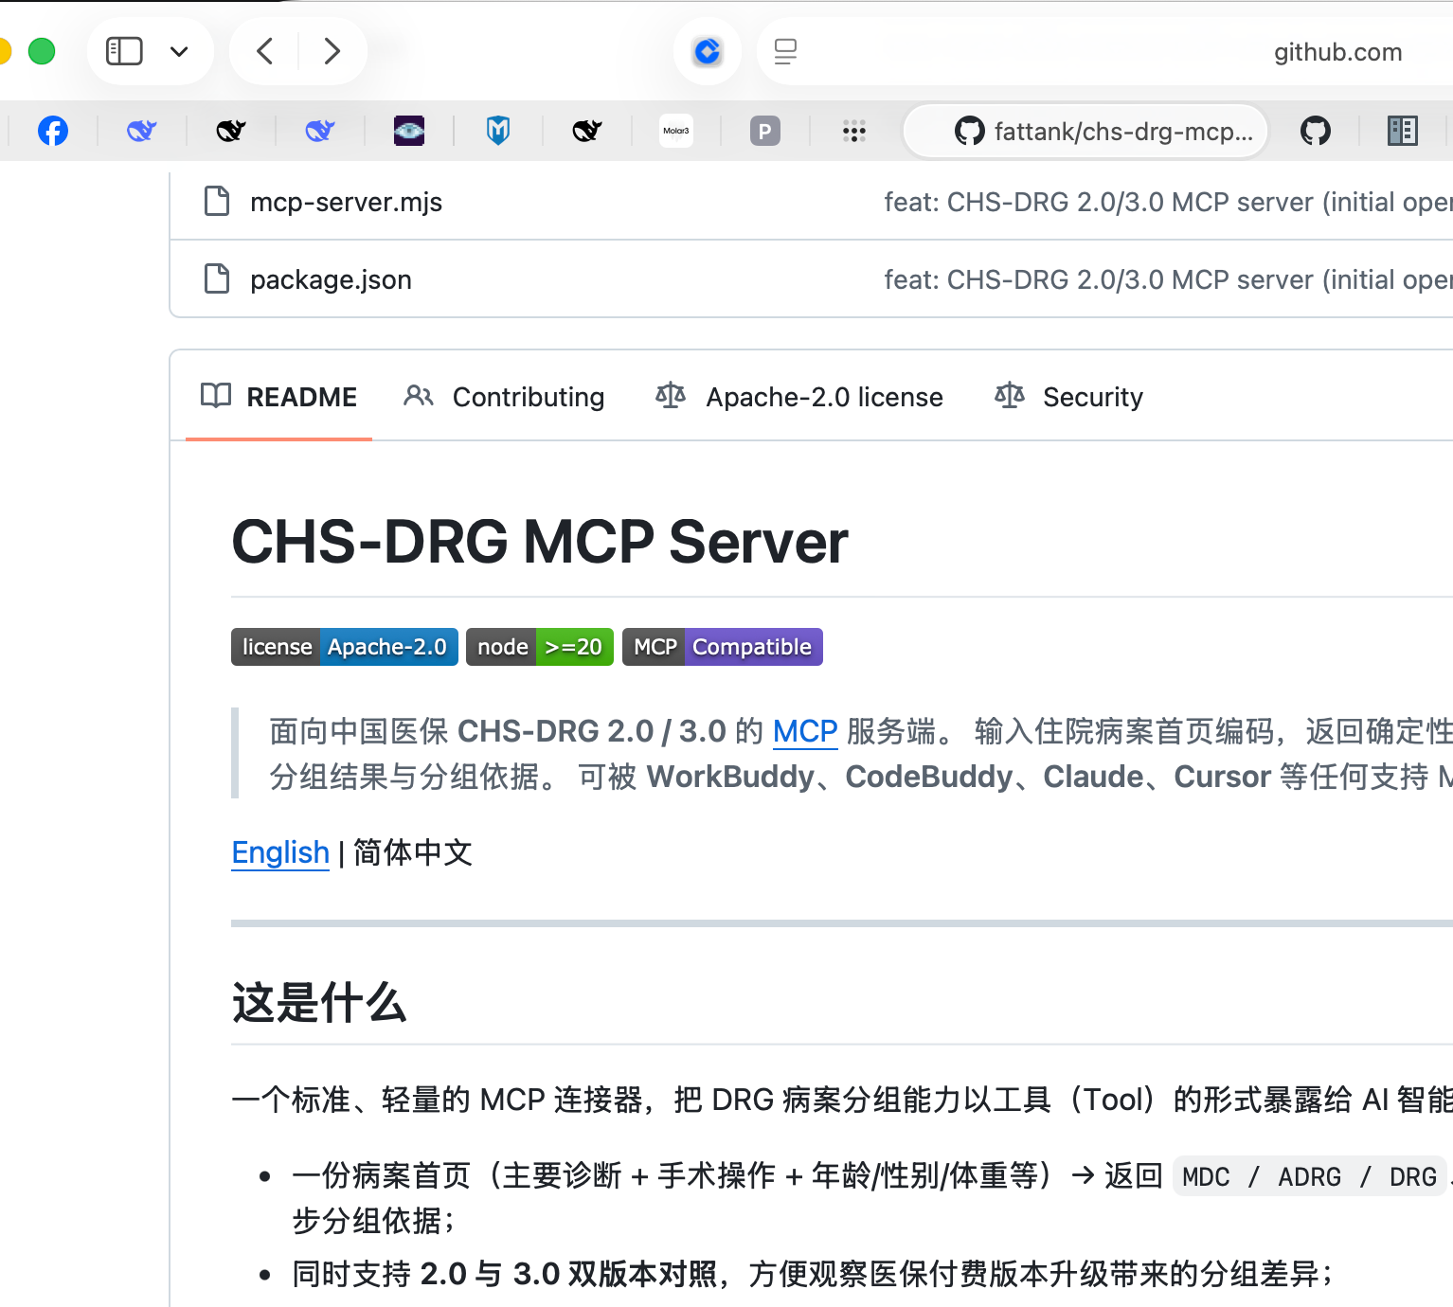Go back to the previous page
The width and height of the screenshot is (1453, 1307).
(x=265, y=51)
